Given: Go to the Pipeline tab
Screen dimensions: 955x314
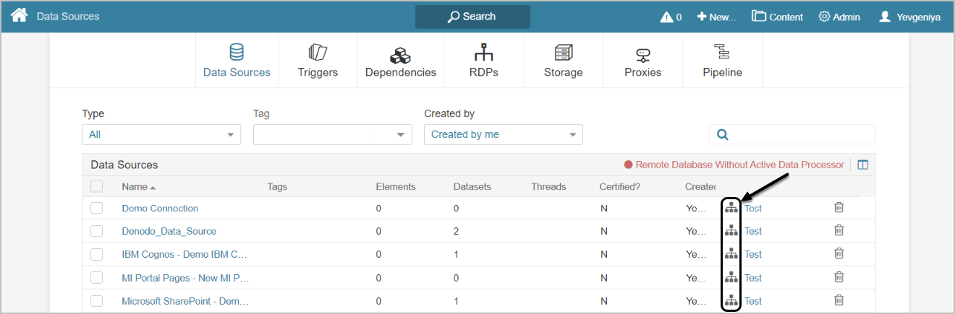Looking at the screenshot, I should [x=722, y=61].
